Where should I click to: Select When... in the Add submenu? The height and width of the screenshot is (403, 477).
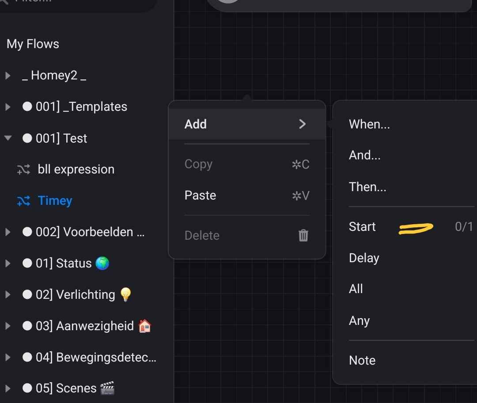(369, 124)
